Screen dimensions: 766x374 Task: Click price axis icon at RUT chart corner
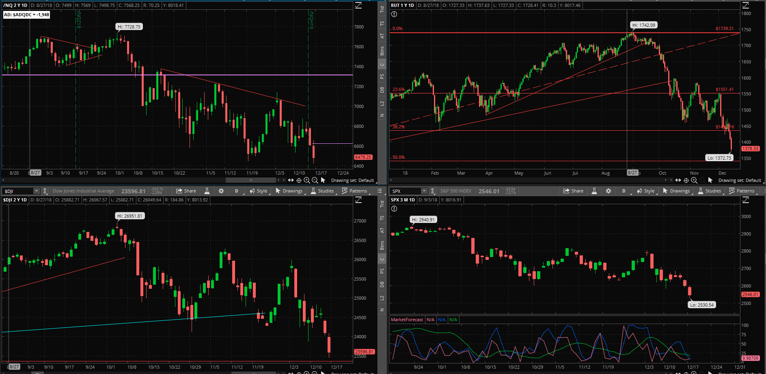click(746, 5)
